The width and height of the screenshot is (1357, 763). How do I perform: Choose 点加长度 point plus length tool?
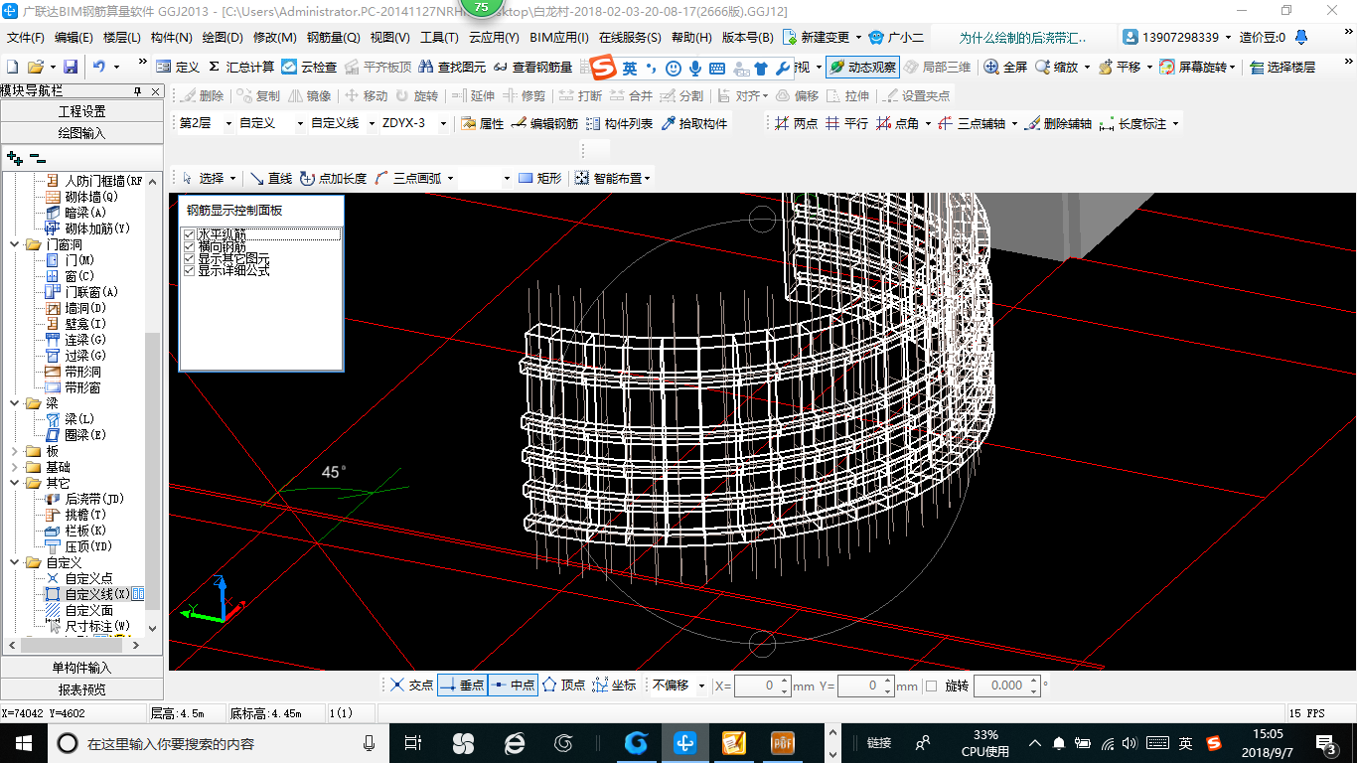pyautogui.click(x=333, y=178)
